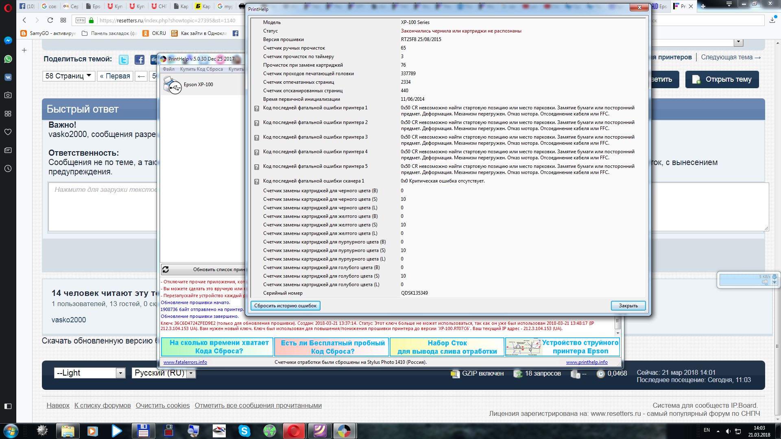Click help icon for fatal error 5
Screen dimensions: 781x439
coord(257,167)
